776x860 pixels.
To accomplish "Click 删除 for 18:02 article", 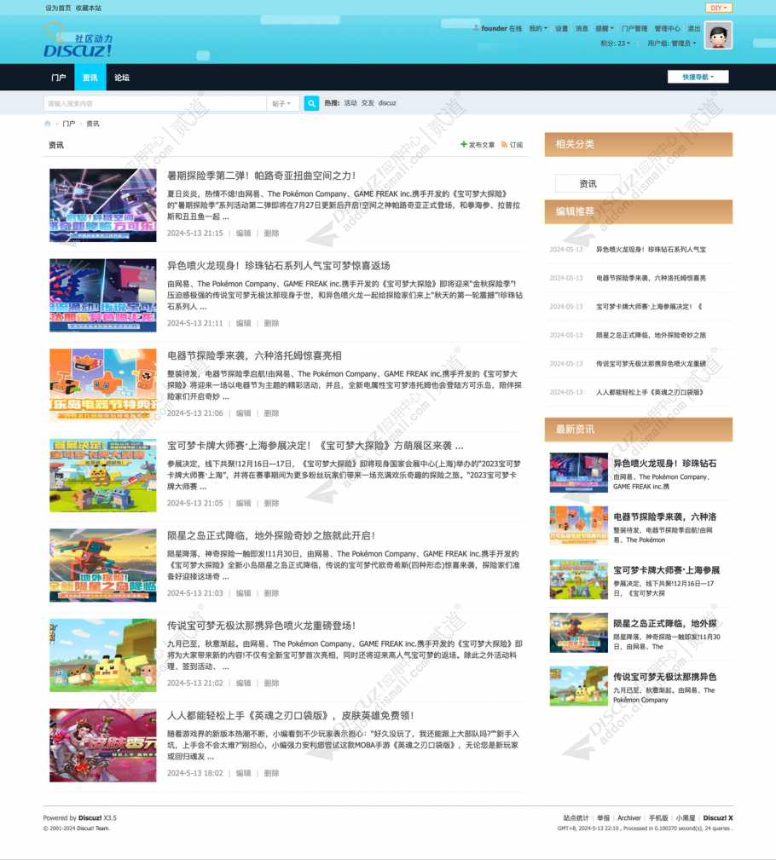I will (x=271, y=773).
